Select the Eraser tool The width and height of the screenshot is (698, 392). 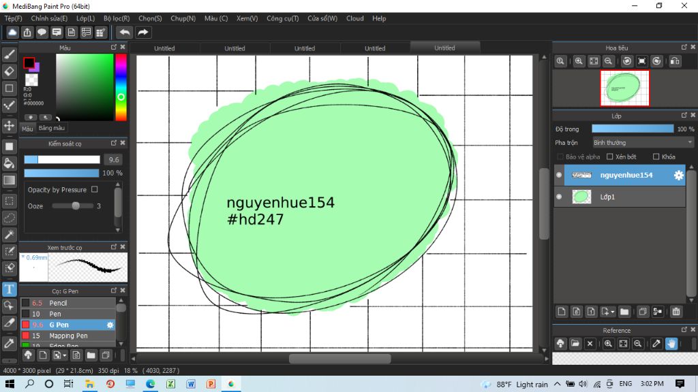coord(9,71)
